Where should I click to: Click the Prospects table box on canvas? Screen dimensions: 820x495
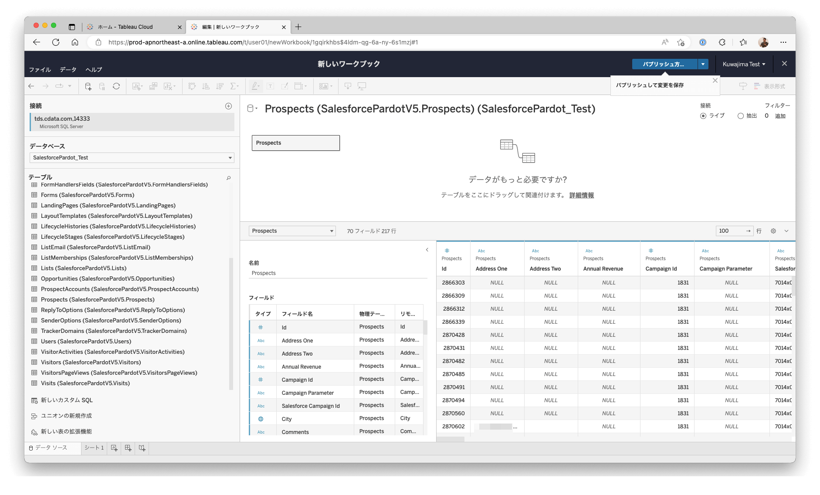point(296,143)
